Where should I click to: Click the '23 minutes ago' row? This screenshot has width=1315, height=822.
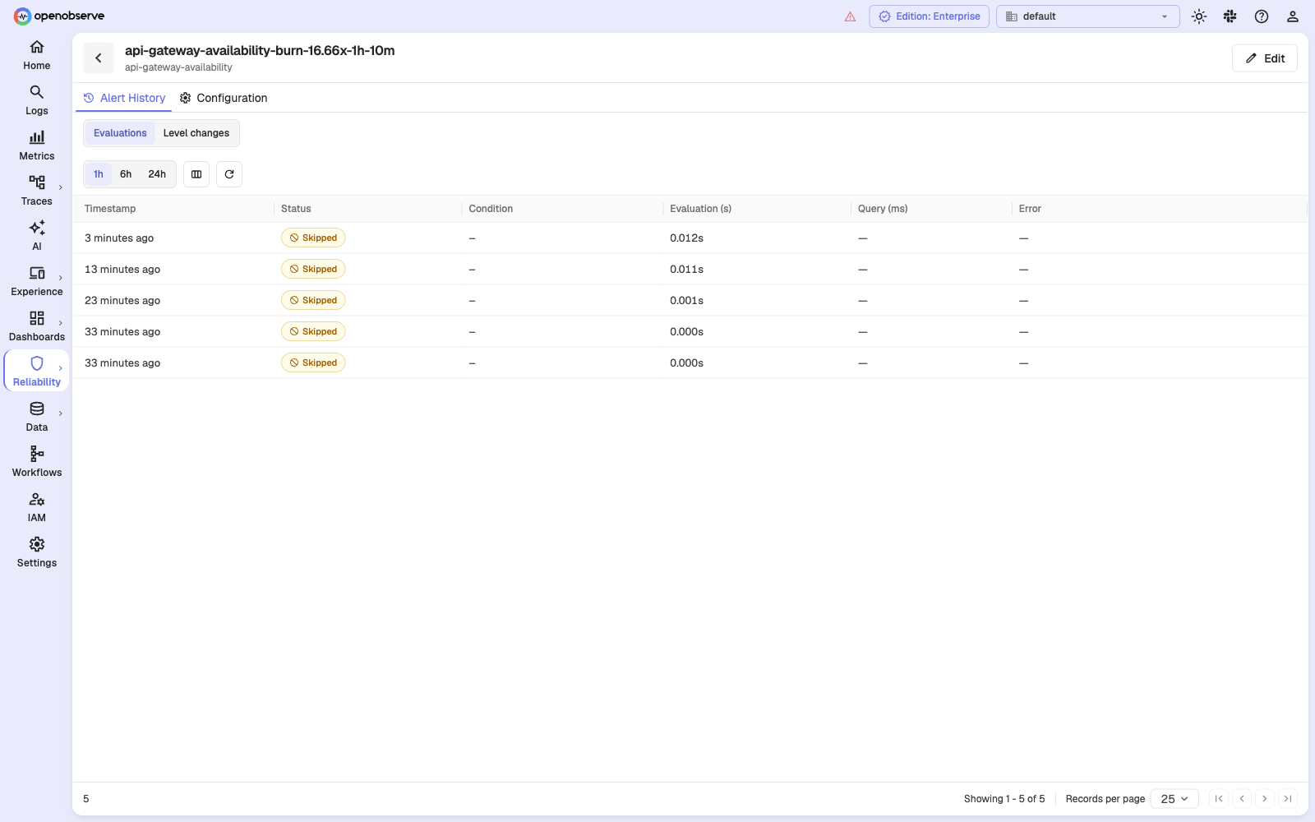[690, 301]
